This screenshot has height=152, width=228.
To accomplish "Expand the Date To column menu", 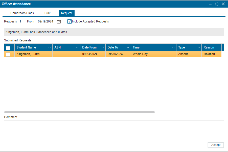I will click(128, 48).
